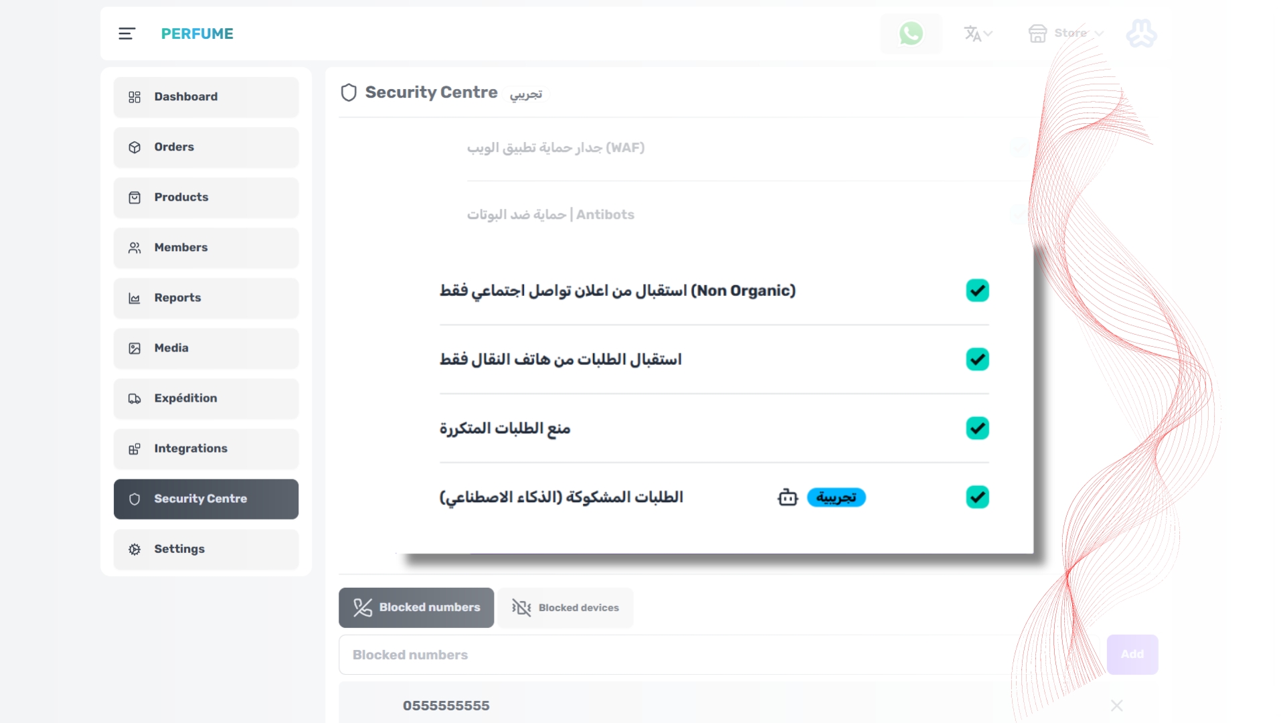Open Dashboard from the sidebar
Image resolution: width=1285 pixels, height=723 pixels.
206,97
